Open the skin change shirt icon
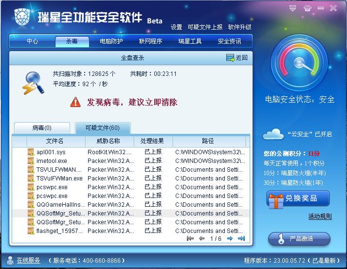This screenshot has width=347, height=269. [x=308, y=8]
